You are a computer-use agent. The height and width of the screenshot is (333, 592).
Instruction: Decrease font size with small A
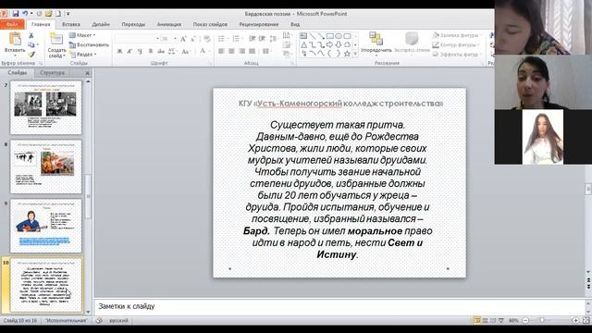coord(193,39)
